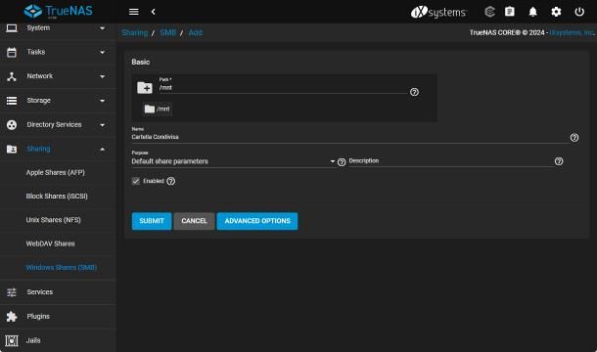The image size is (597, 352).
Task: Open Block Shares (iSCSI)
Action: [x=57, y=197]
